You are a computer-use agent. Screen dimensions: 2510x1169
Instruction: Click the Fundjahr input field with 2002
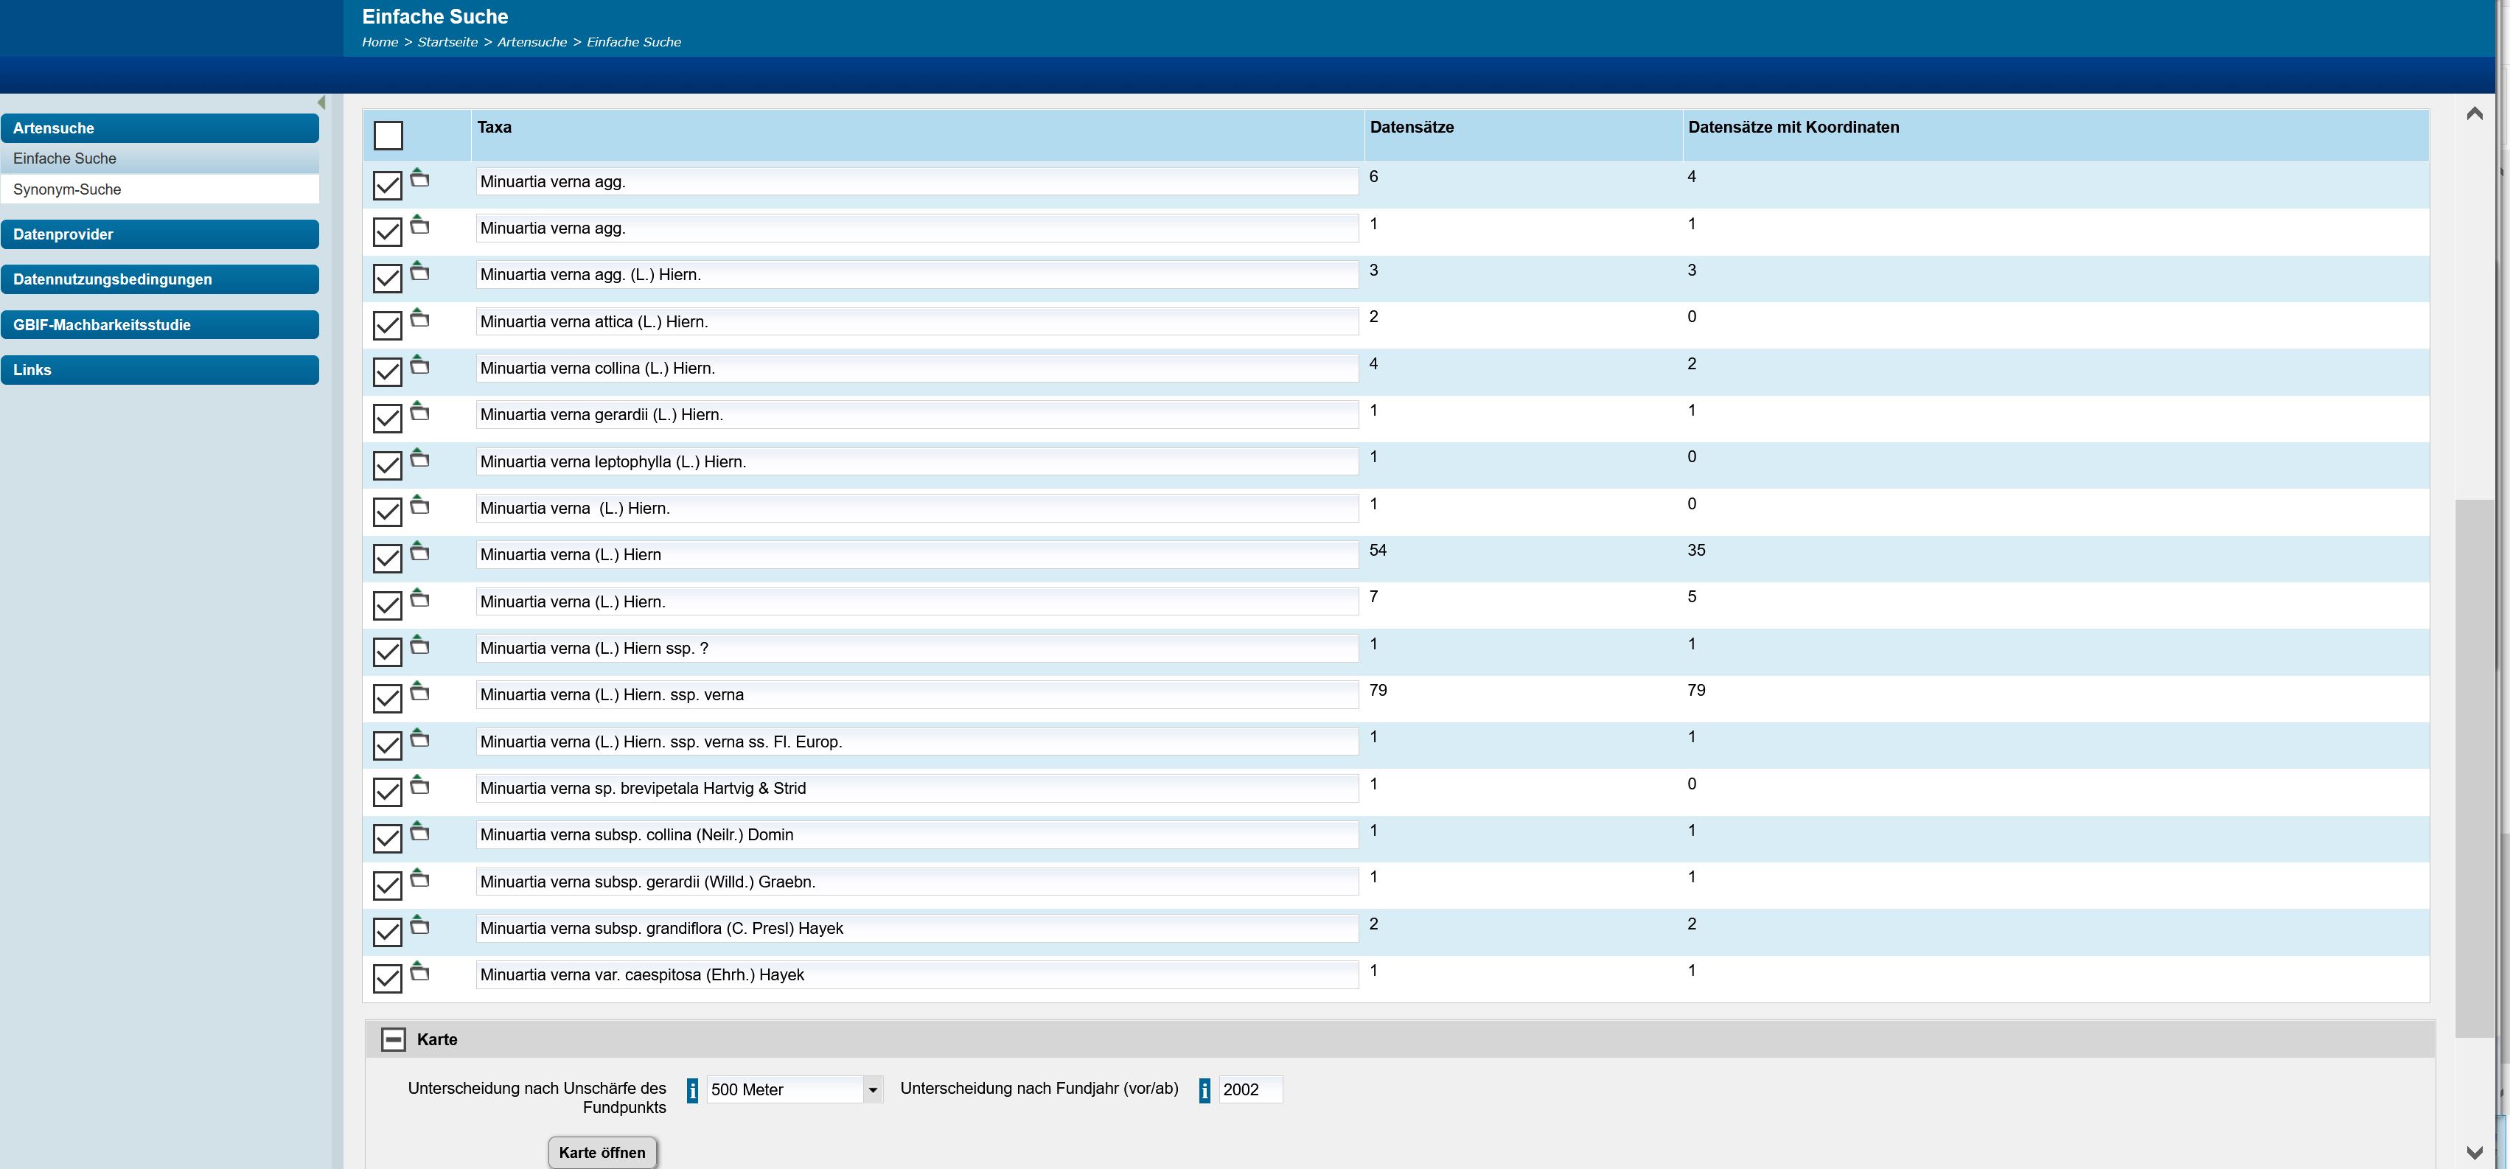click(x=1250, y=1090)
